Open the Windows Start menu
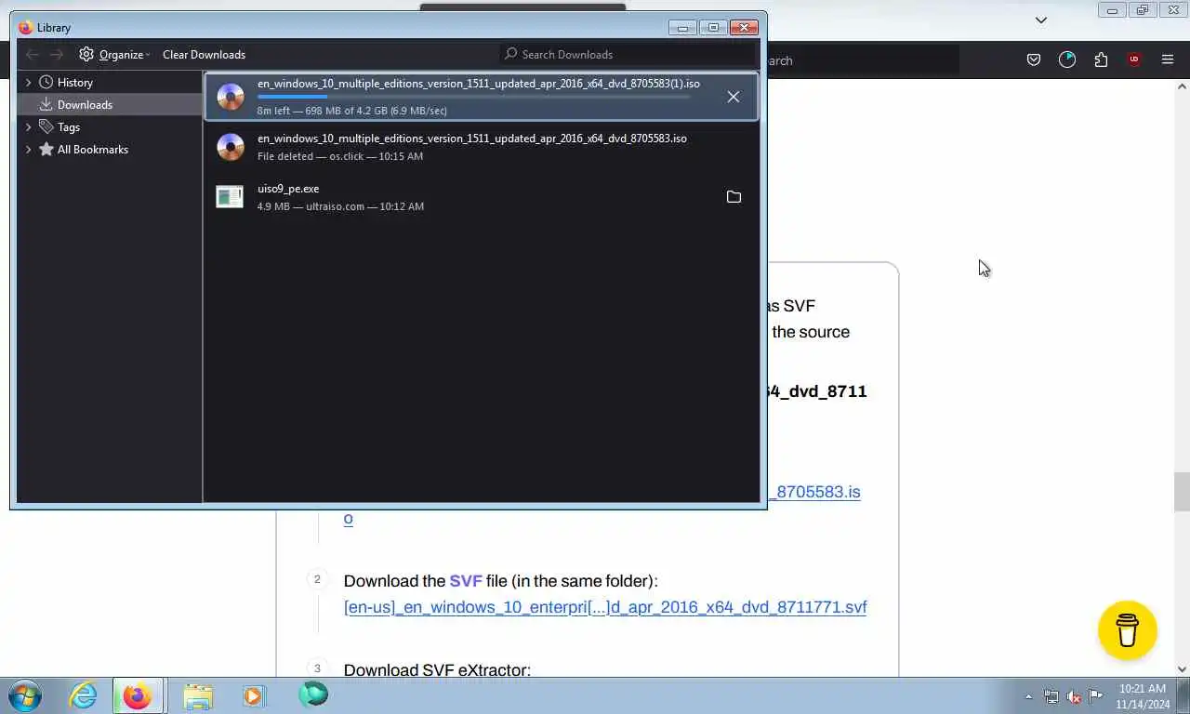1190x714 pixels. click(x=25, y=695)
